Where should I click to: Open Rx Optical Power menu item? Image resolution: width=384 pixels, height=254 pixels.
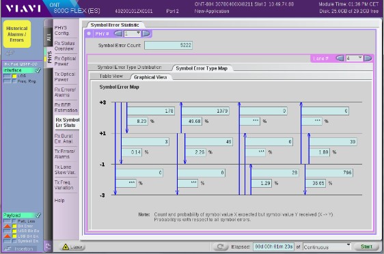click(x=66, y=61)
